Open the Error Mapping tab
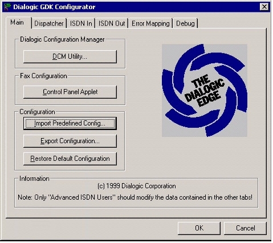 click(x=150, y=23)
